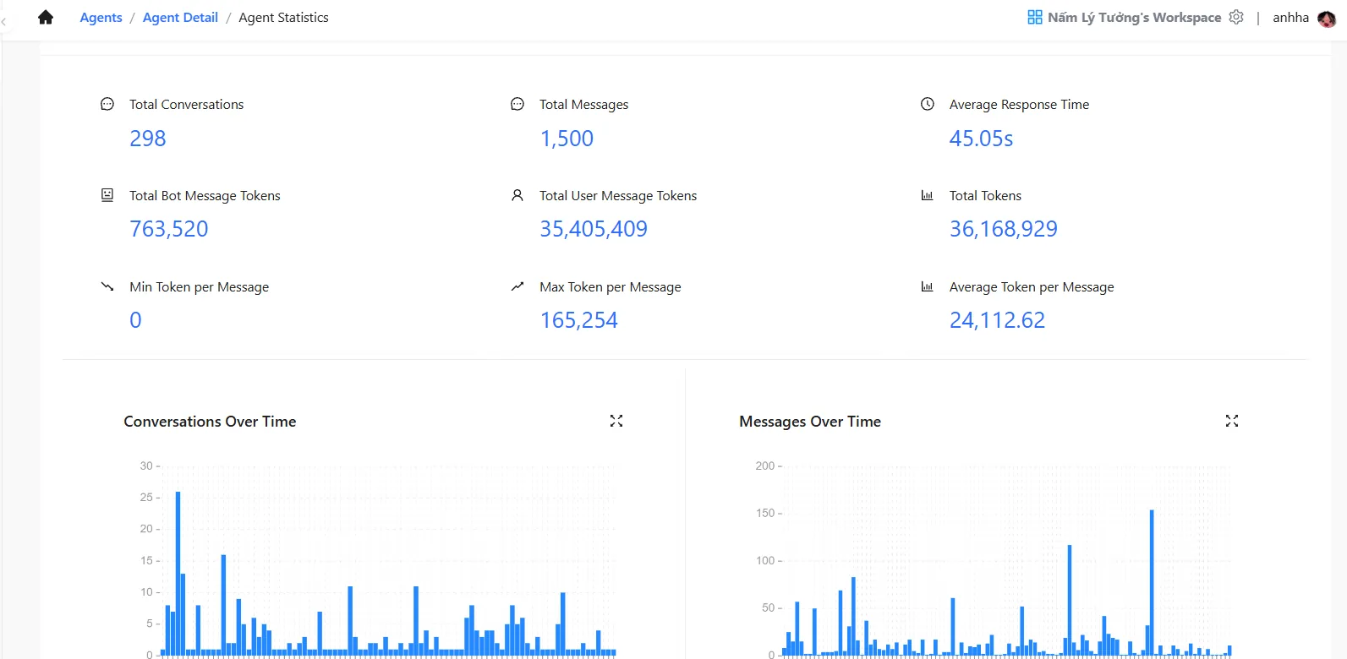This screenshot has width=1347, height=659.
Task: Click the Total User Message Tokens label
Action: tap(618, 196)
